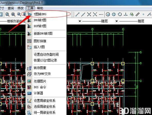152x115 pixels.
Task: Close the open 工具 menu button
Action: point(30,8)
